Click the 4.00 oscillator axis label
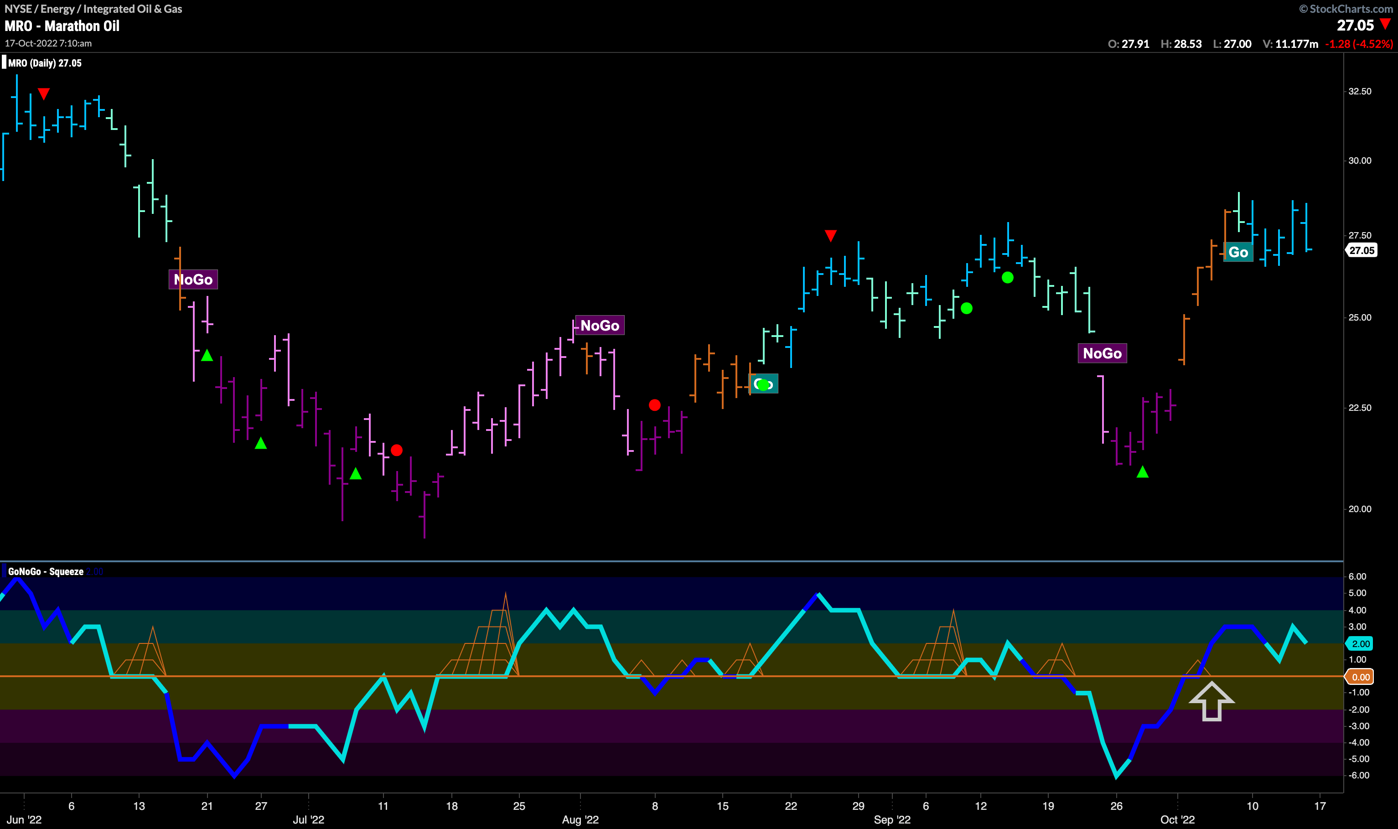1398x829 pixels. [x=1357, y=610]
